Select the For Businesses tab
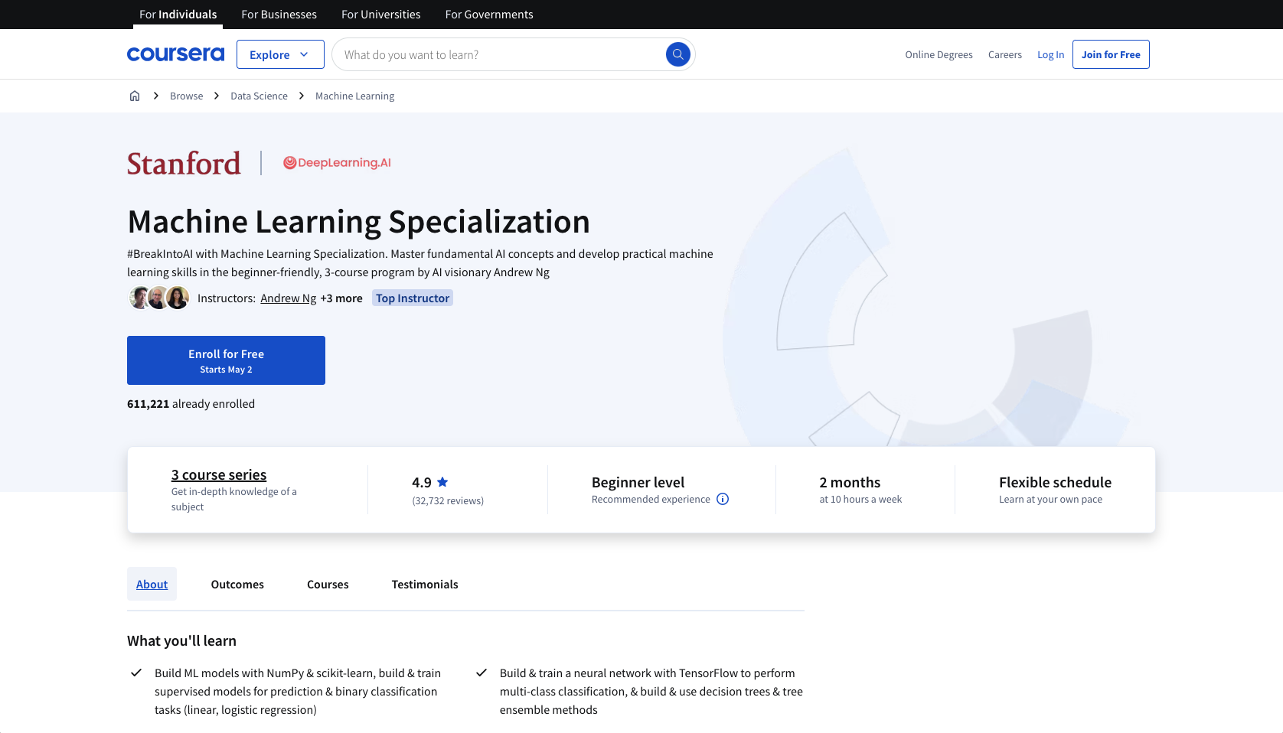This screenshot has height=733, width=1283. pos(279,15)
